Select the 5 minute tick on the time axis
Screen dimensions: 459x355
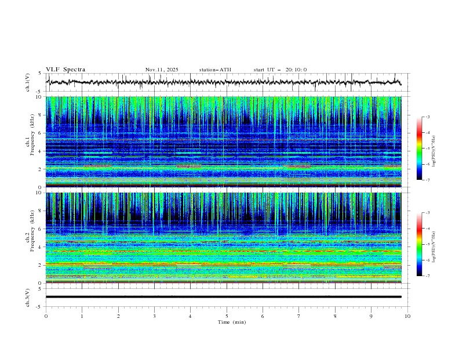point(227,316)
